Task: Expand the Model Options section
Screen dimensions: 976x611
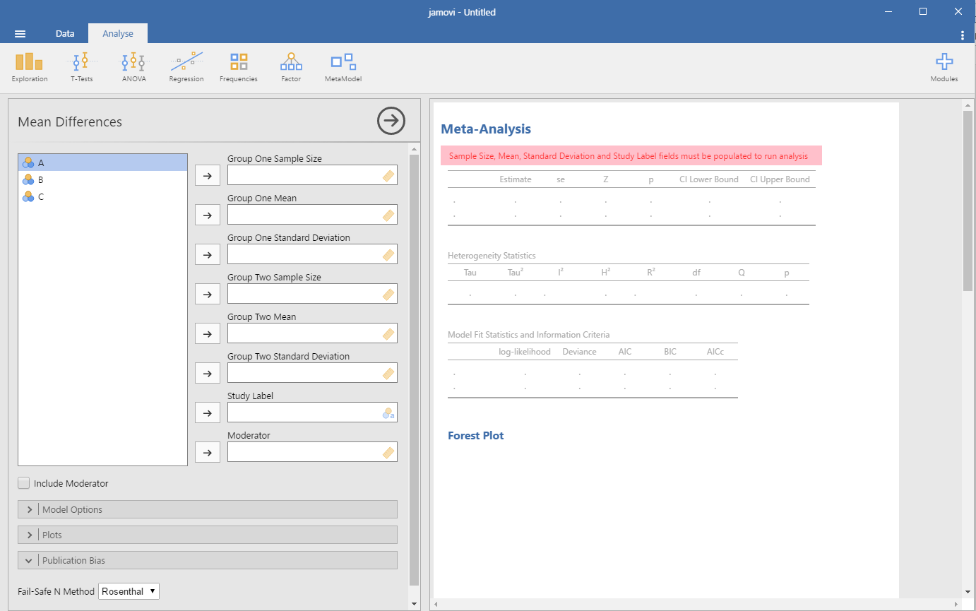Action: point(208,509)
